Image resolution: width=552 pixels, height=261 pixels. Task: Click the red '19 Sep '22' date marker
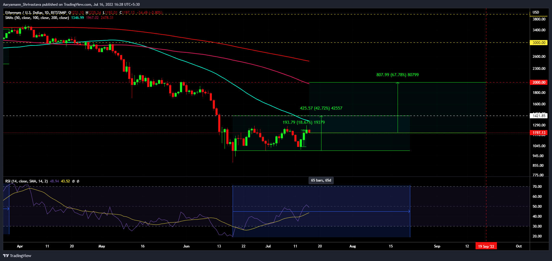pos(486,246)
